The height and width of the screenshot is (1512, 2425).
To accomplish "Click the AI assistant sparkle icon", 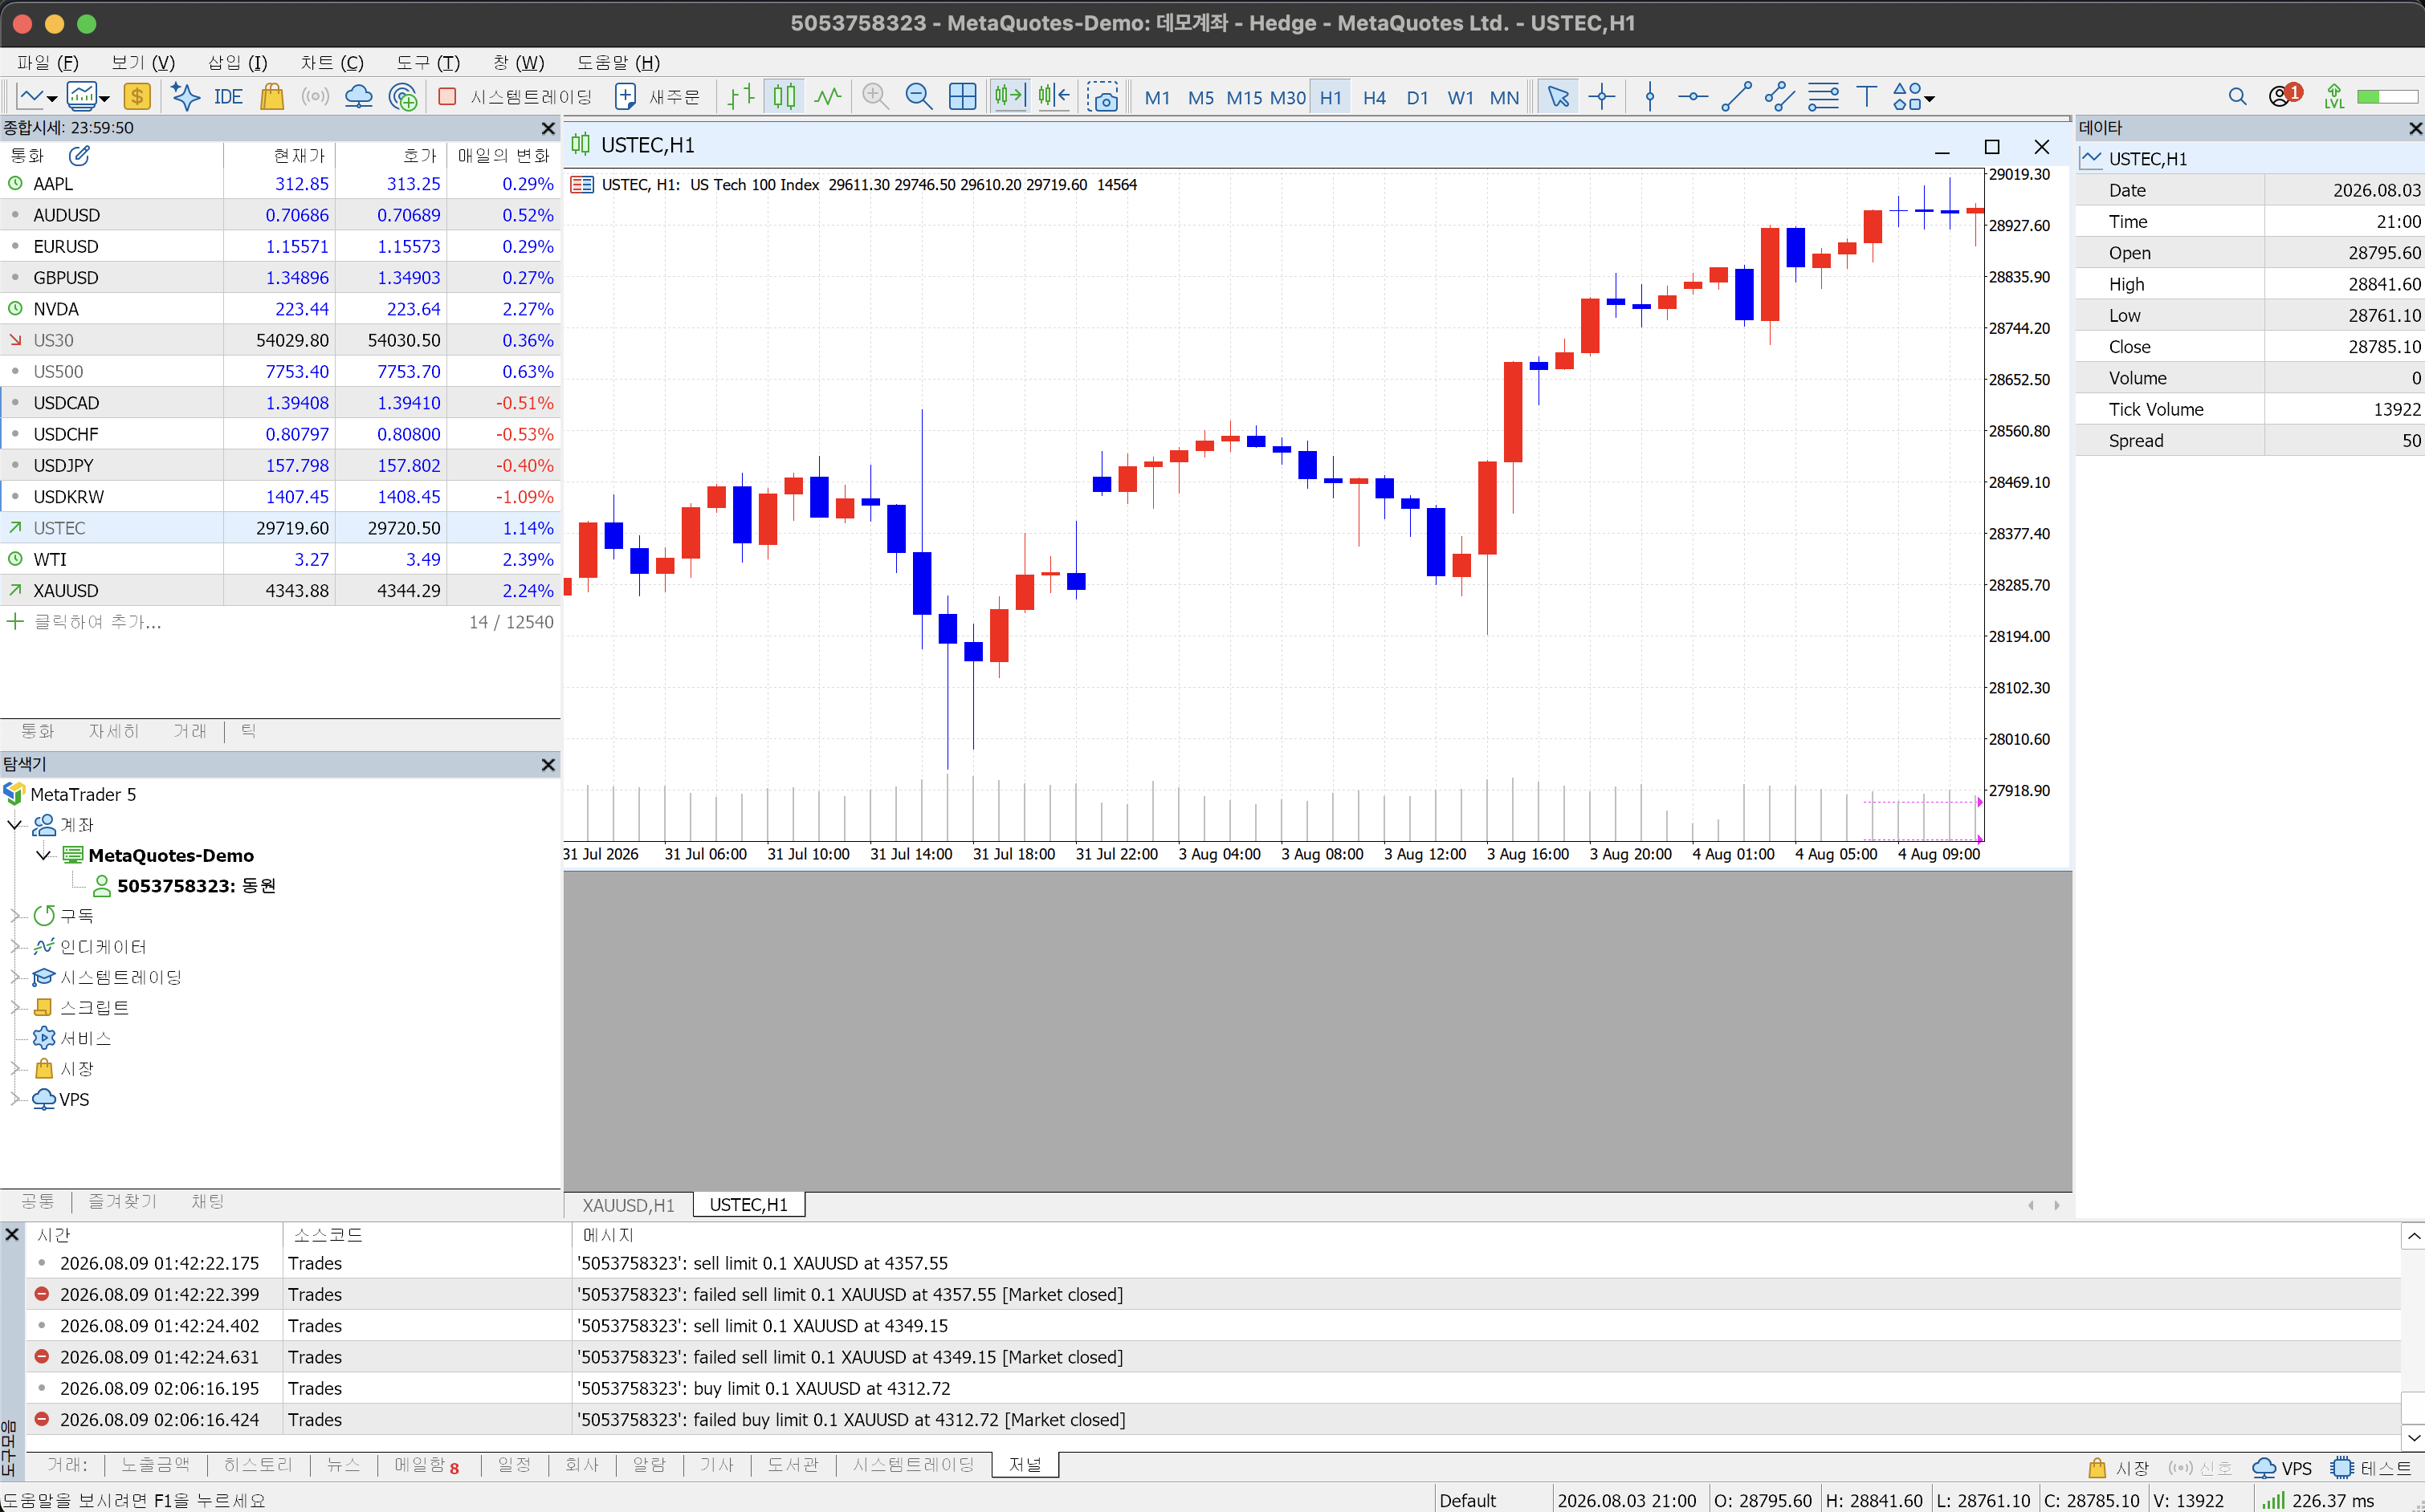I will click(185, 97).
